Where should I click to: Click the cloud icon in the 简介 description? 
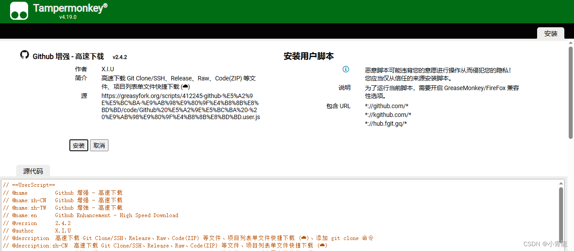(185, 87)
